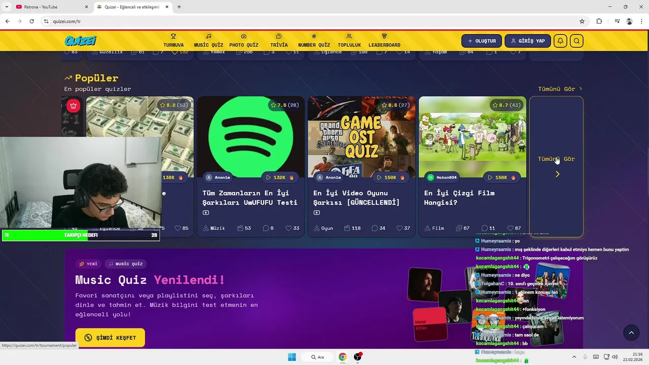This screenshot has height=365, width=649.
Task: Open the Windows Start menu
Action: pos(292,357)
